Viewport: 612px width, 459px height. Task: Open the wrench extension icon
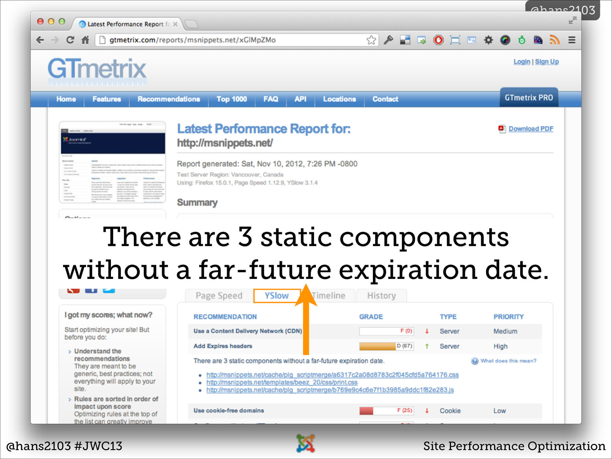pos(389,40)
